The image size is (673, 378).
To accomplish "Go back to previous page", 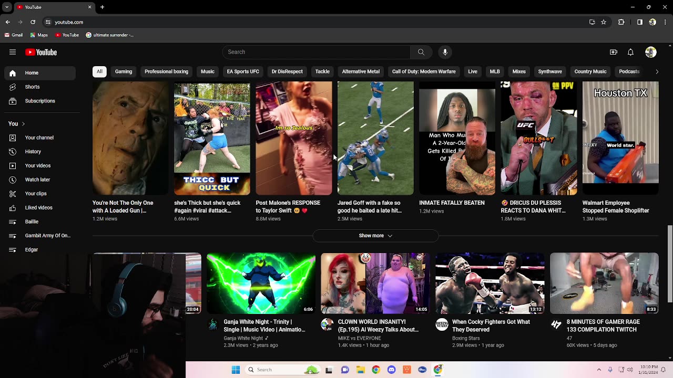I will click(8, 22).
